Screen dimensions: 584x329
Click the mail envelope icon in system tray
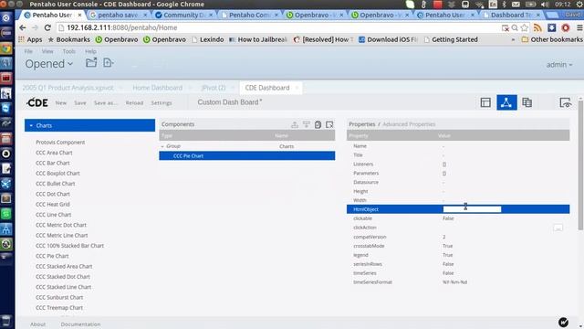(516, 5)
